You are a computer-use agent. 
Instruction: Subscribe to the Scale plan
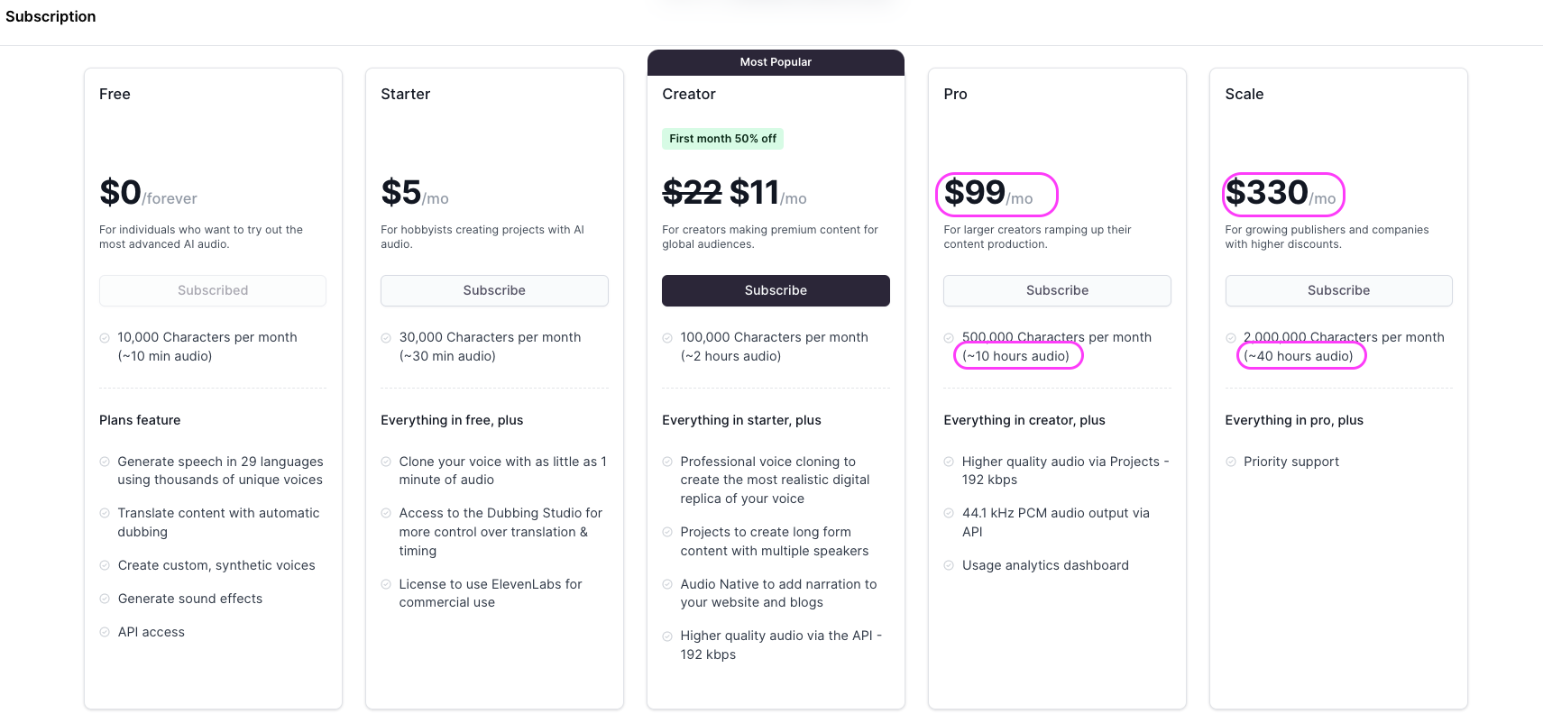click(1338, 290)
